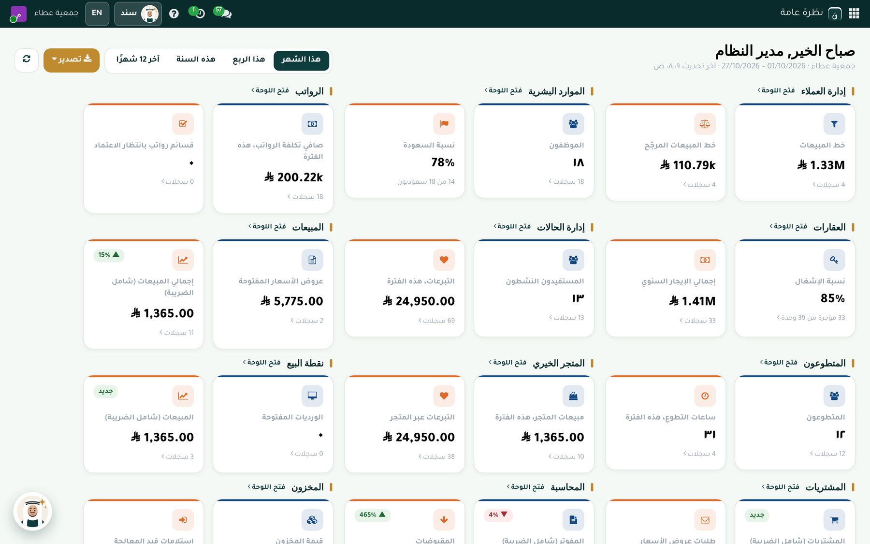Click key icon on نسبة الإشغال card
This screenshot has width=870, height=544.
click(x=834, y=260)
